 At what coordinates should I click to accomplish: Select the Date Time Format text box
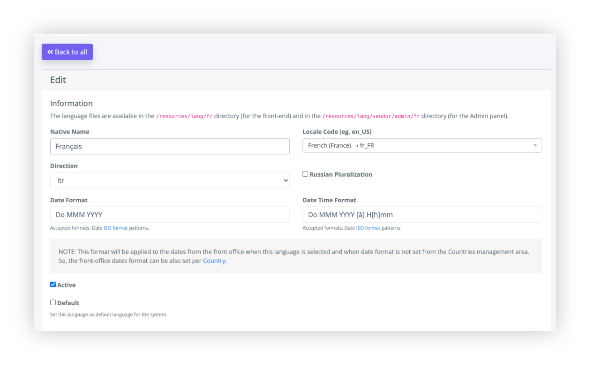point(422,215)
